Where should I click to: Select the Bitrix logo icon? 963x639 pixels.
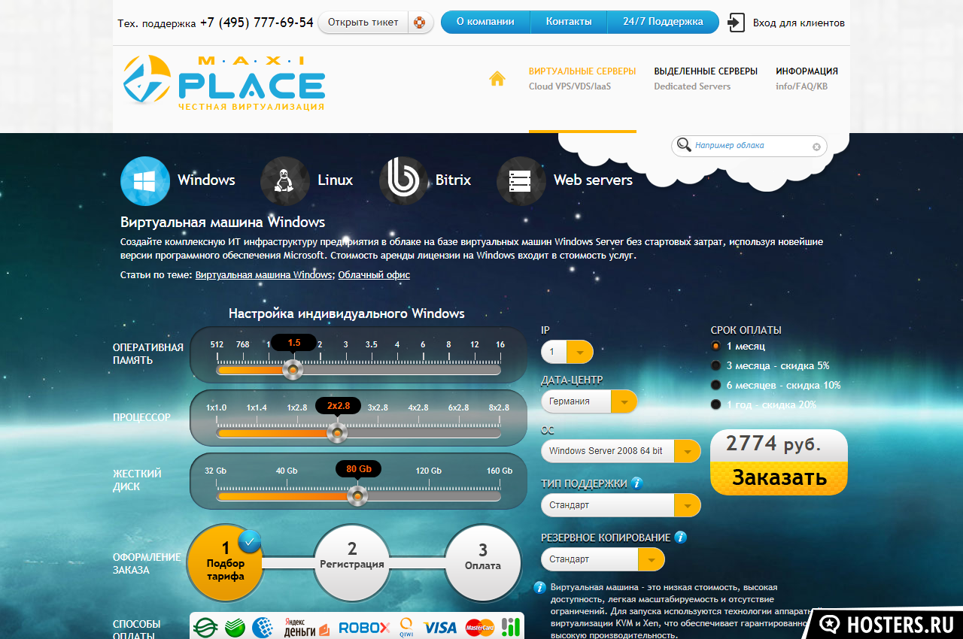[x=403, y=181]
